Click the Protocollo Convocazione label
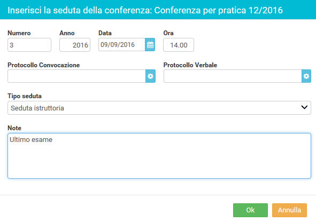The height and width of the screenshot is (222, 316). click(43, 65)
